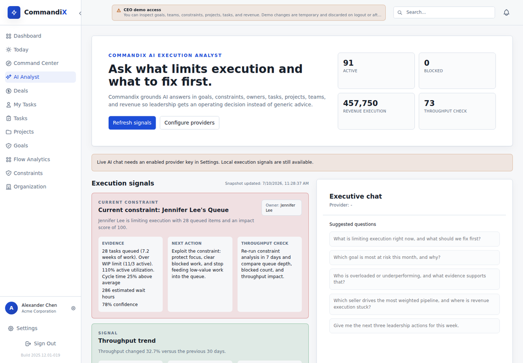Click "Current constraint: Jennifer Lee's Queue" heading

tap(163, 210)
